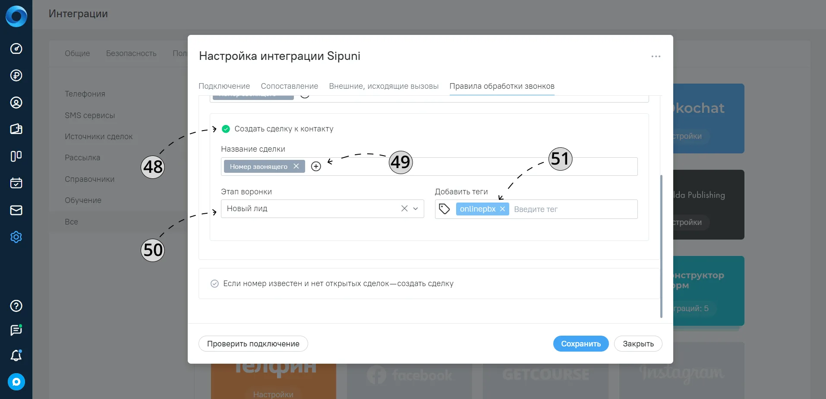
Task: Click the 'Сохранить' button
Action: (x=581, y=344)
